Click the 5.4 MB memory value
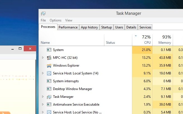The image size is (183, 114). 166,112
